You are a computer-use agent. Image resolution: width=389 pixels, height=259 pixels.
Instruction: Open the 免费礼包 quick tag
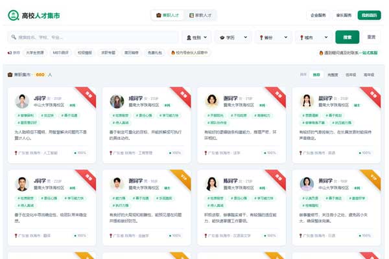[155, 53]
